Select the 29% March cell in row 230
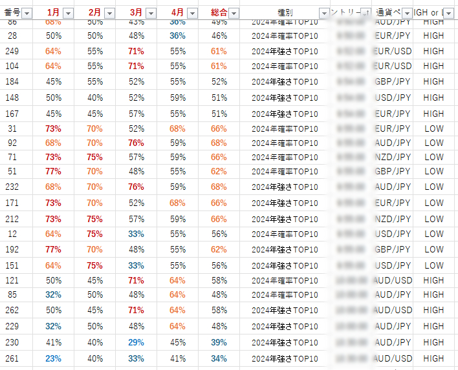This screenshot has width=458, height=370. 136,343
